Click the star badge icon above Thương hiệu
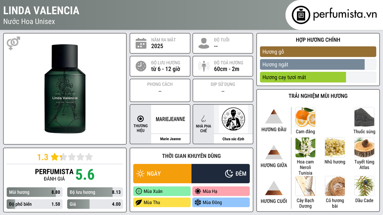 tap(141, 119)
